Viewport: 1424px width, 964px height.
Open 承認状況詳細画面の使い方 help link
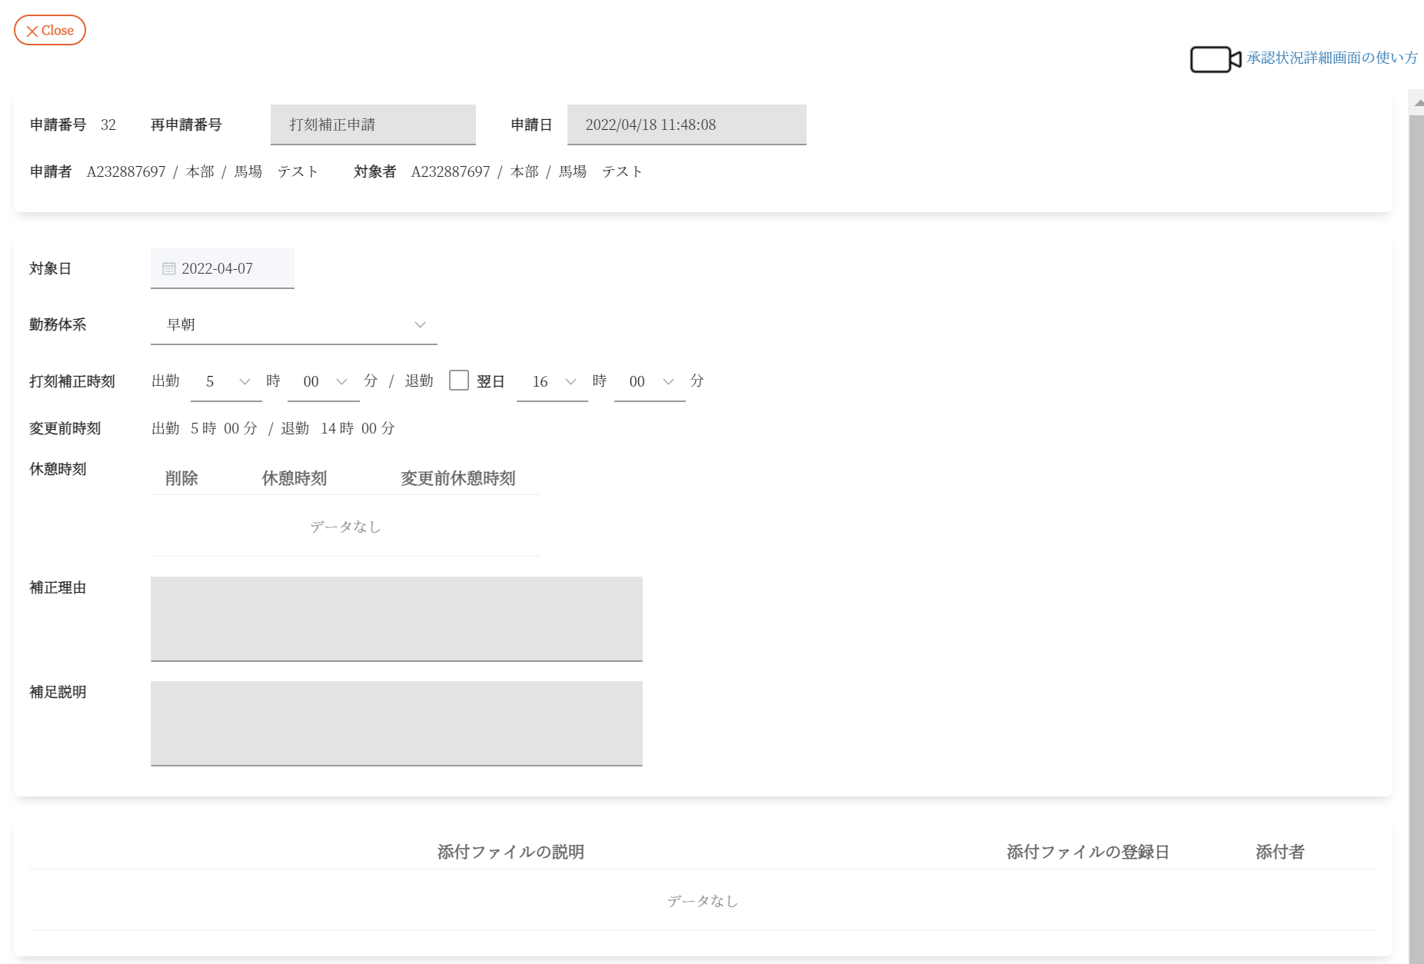click(1332, 58)
